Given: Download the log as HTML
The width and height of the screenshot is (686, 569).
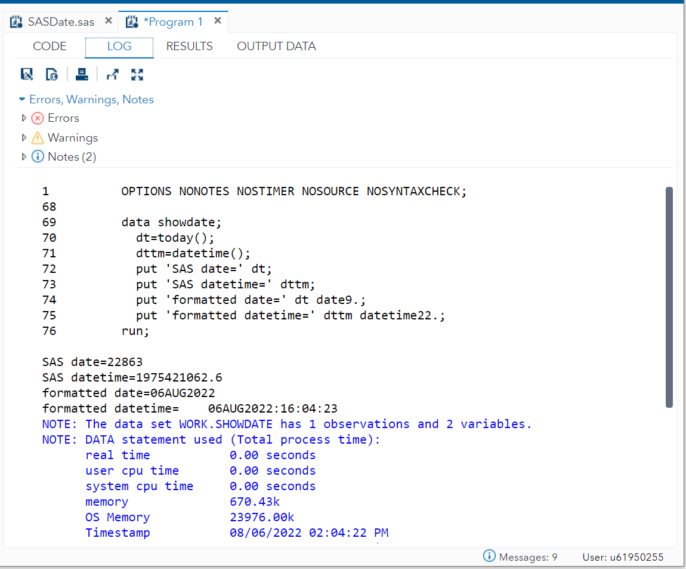Looking at the screenshot, I should [52, 74].
